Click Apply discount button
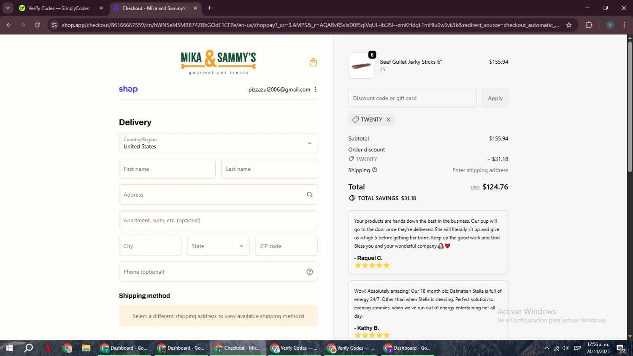This screenshot has height=356, width=633. pyautogui.click(x=495, y=98)
